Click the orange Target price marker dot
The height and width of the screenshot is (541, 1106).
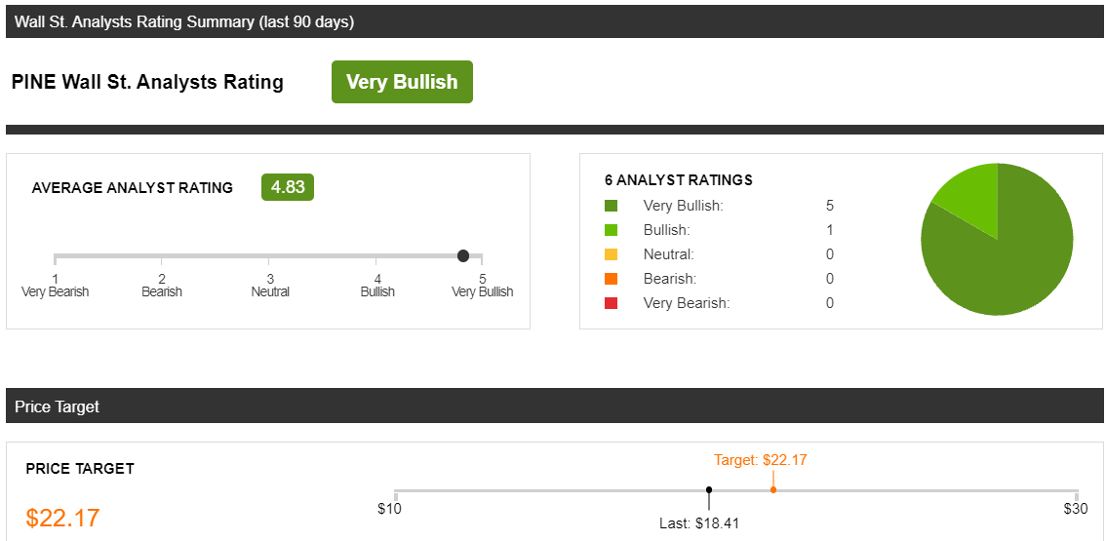tap(772, 489)
